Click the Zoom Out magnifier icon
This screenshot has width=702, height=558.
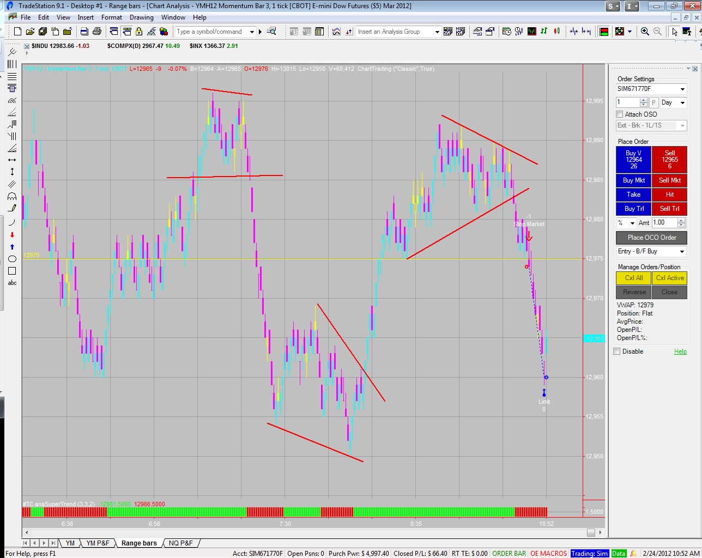point(657,32)
